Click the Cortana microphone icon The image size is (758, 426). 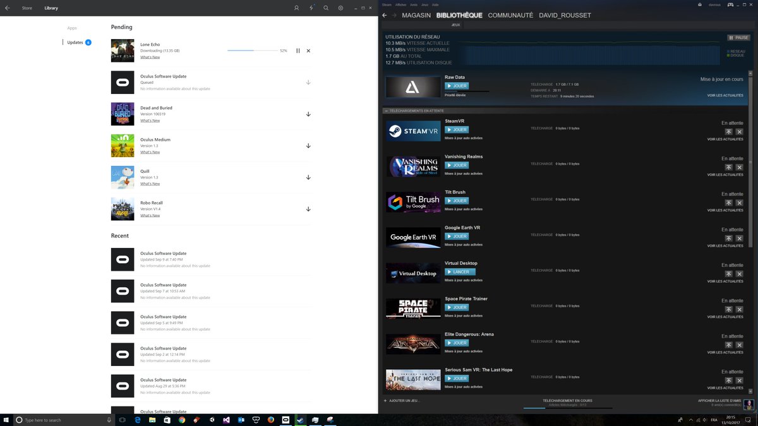coord(109,420)
